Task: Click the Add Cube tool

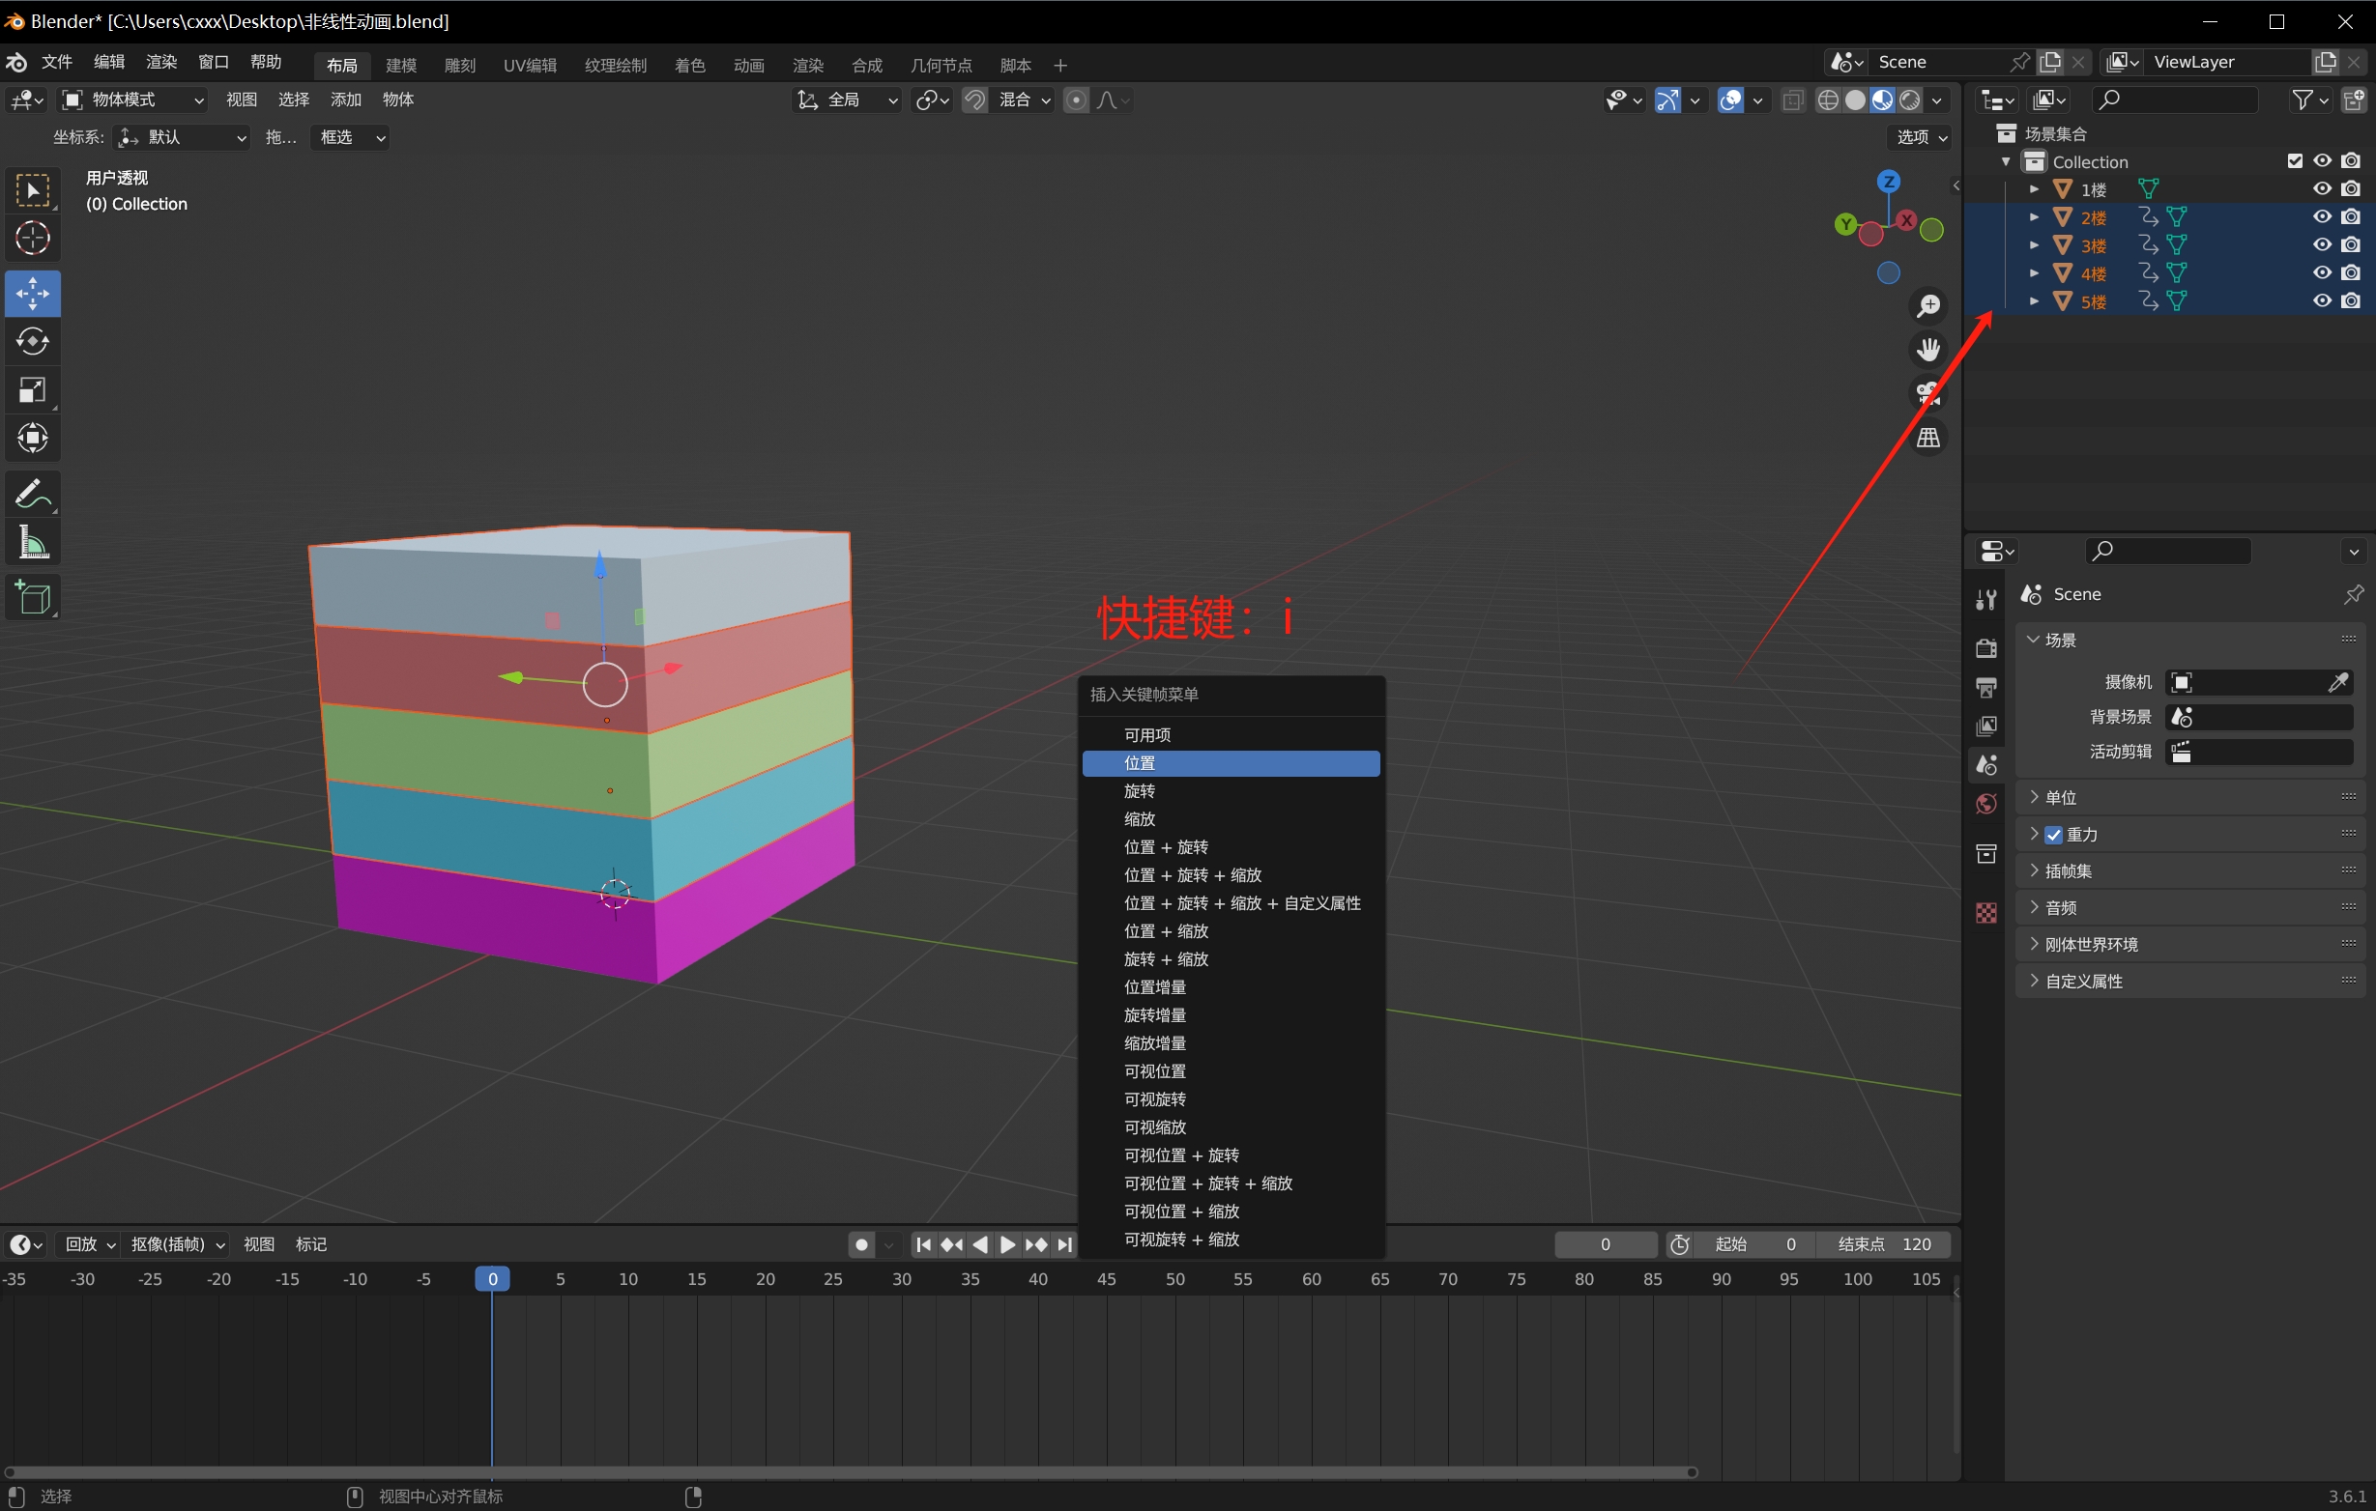Action: tap(33, 597)
